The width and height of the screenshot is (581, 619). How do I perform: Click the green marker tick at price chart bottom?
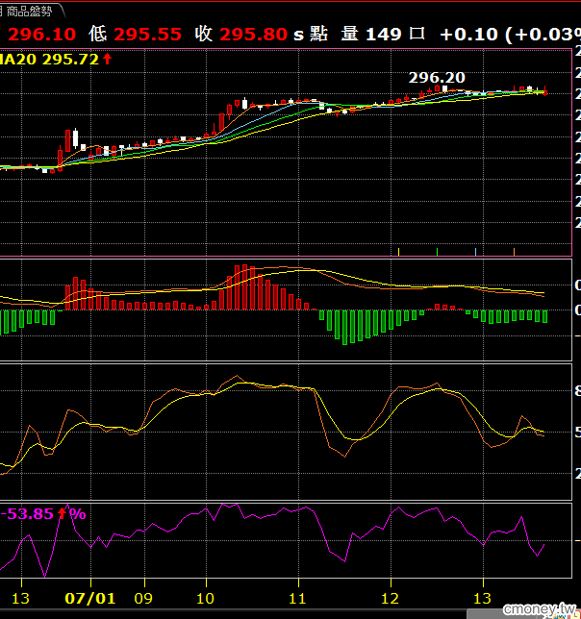point(438,252)
